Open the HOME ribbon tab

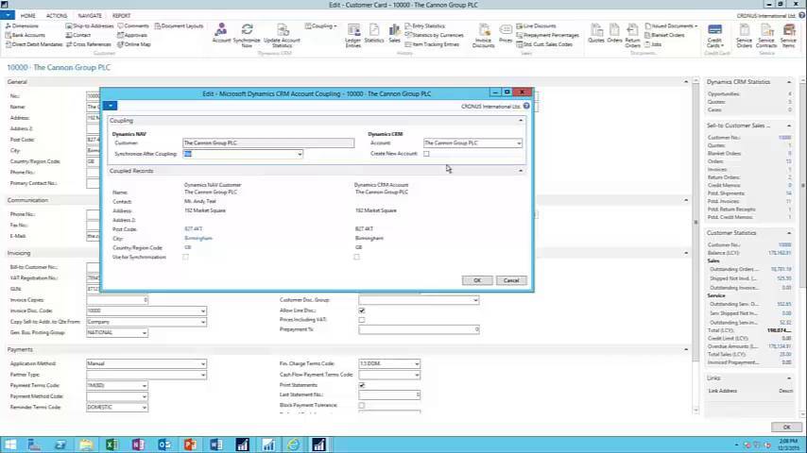tap(27, 16)
